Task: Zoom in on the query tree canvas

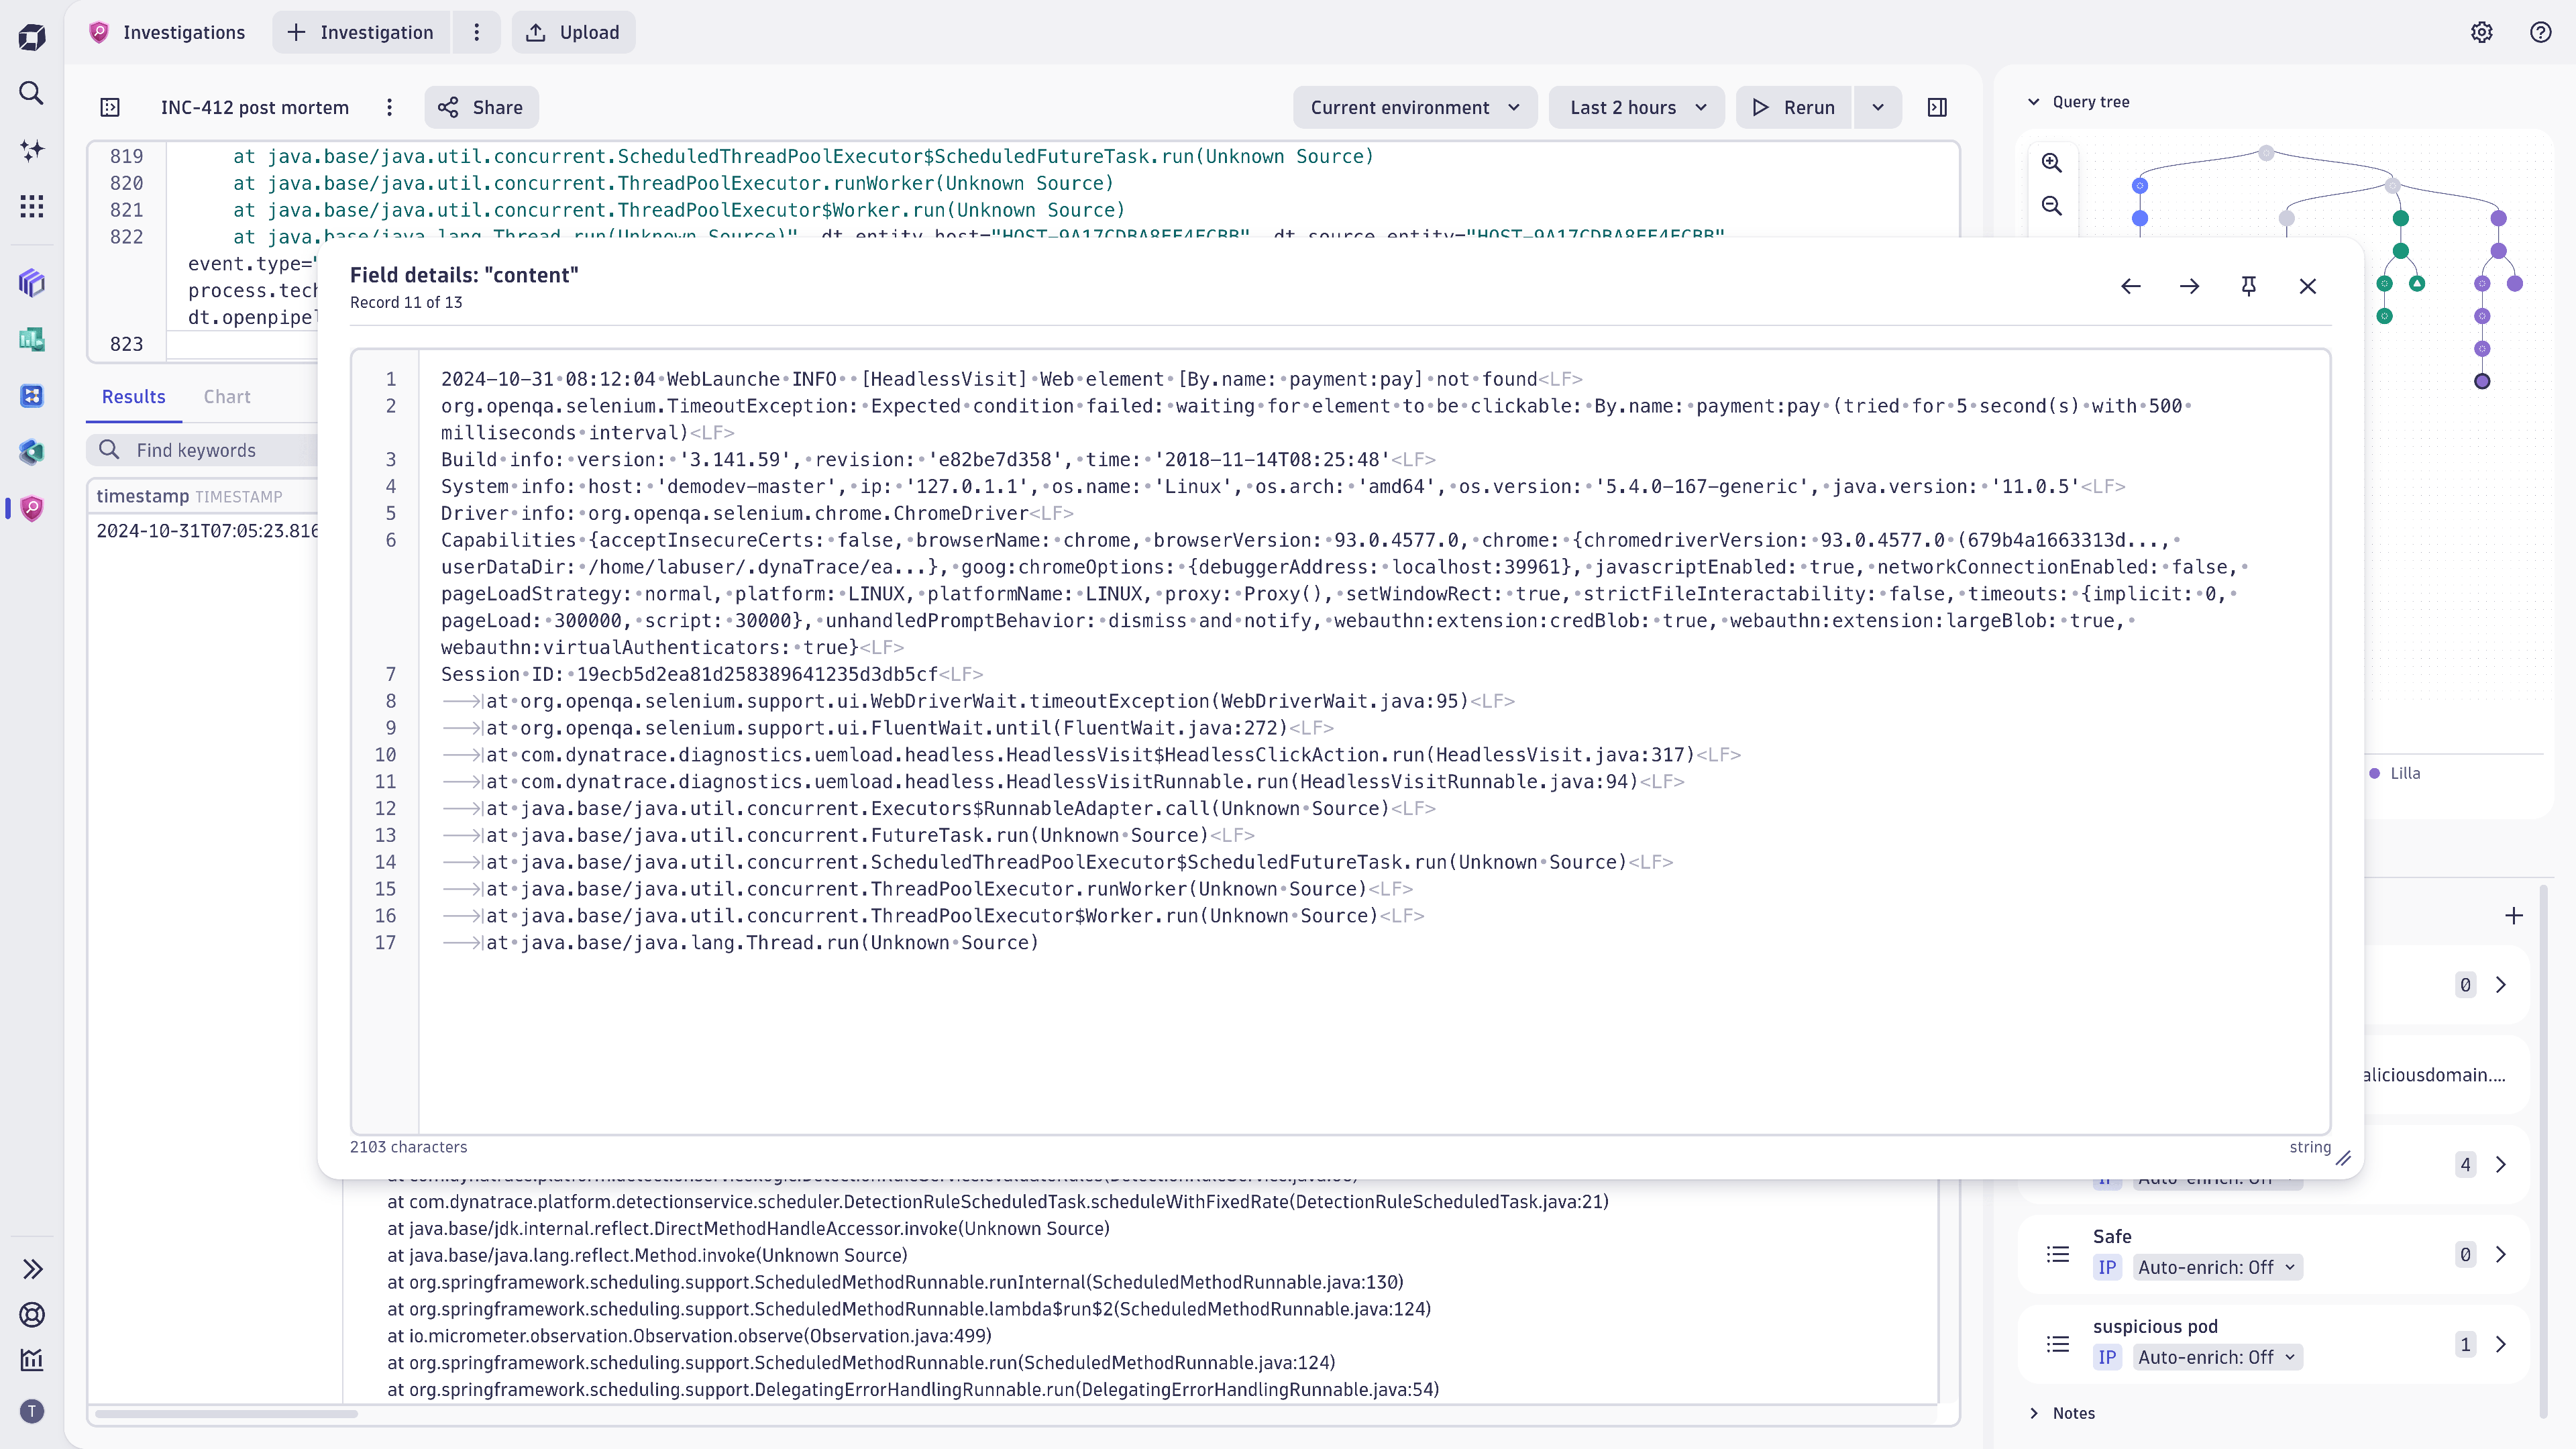Action: coord(2051,162)
